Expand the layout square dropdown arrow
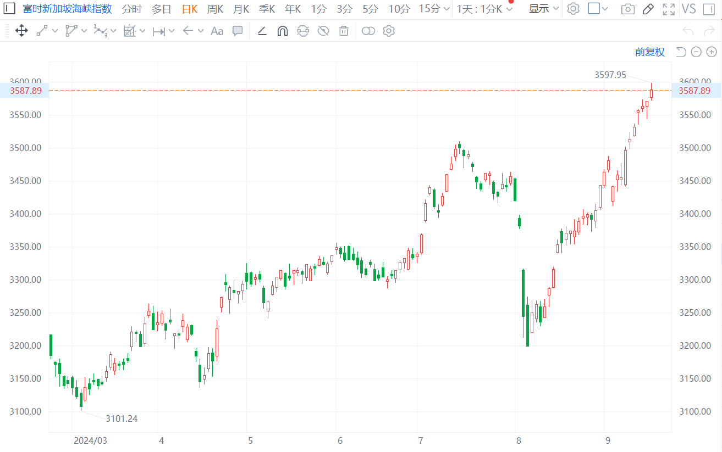The height and width of the screenshot is (452, 722). pyautogui.click(x=605, y=9)
